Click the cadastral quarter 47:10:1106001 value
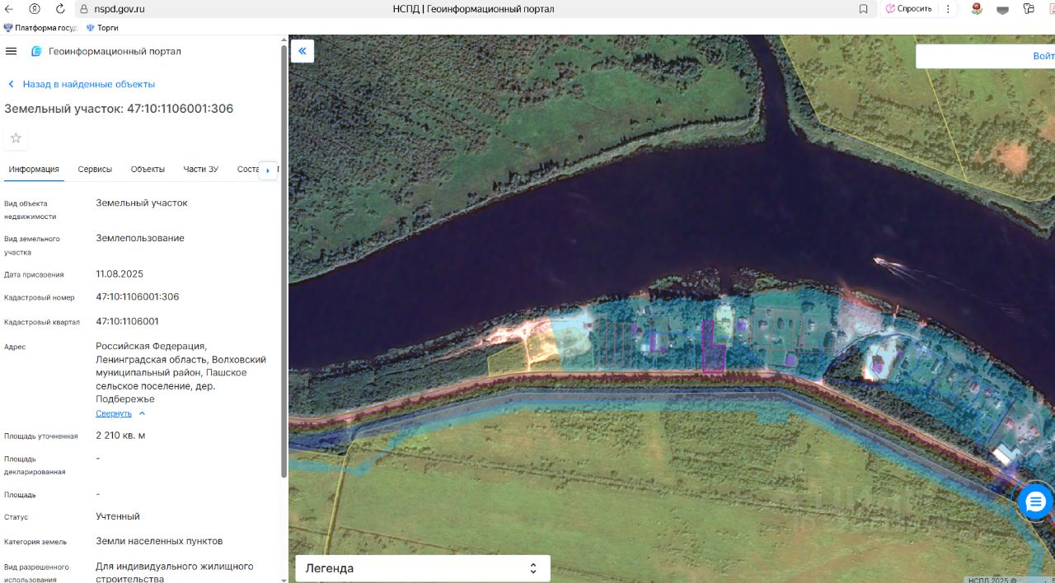Screen dimensions: 1055x583 (128, 322)
